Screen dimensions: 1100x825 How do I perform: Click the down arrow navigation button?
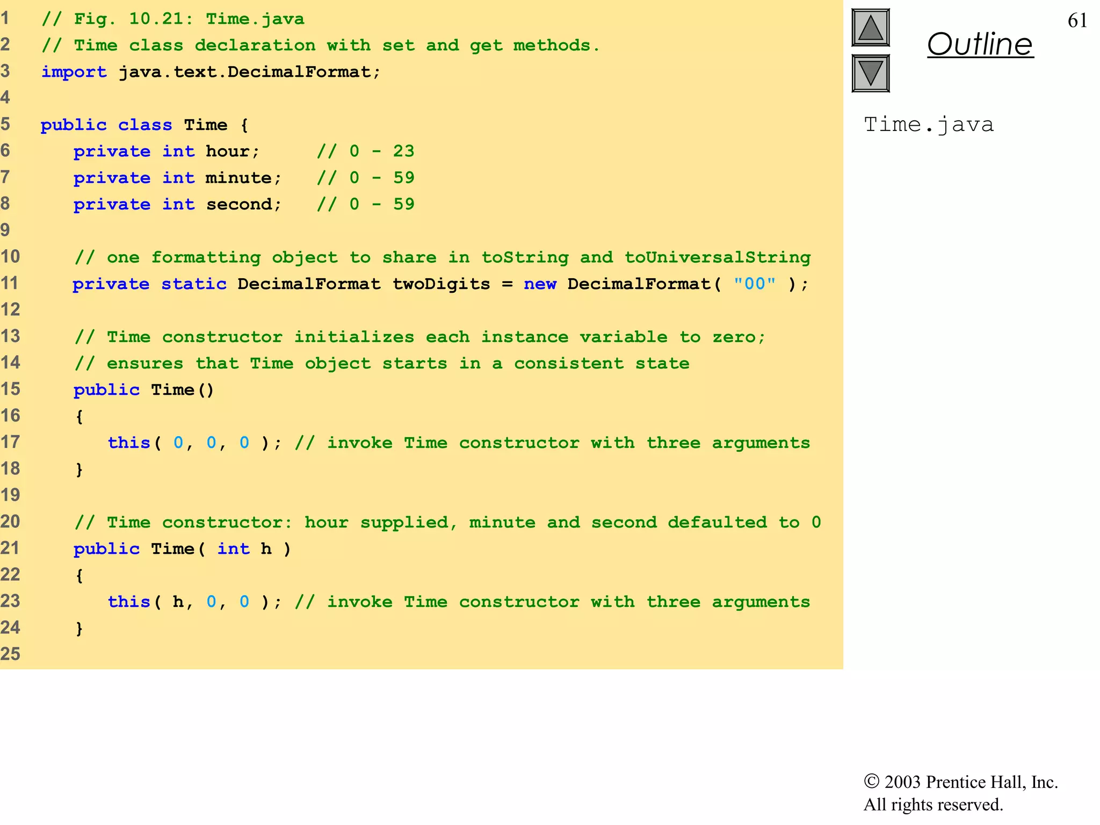pyautogui.click(x=871, y=73)
